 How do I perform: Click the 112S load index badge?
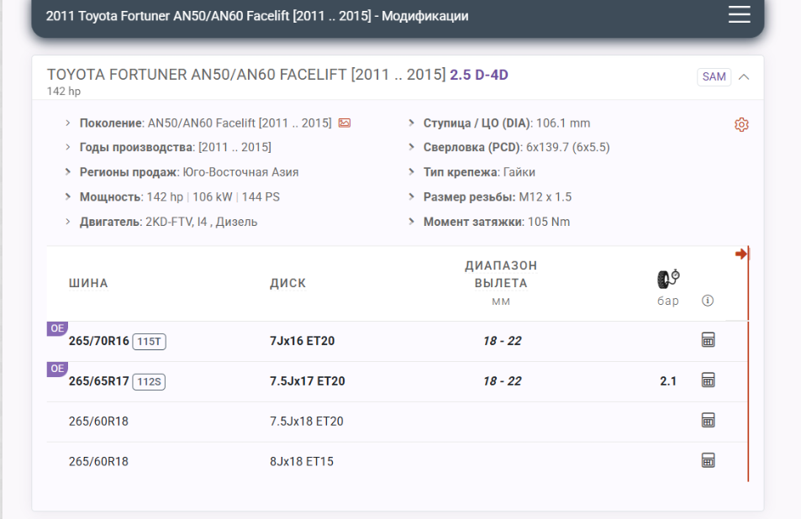pos(149,382)
